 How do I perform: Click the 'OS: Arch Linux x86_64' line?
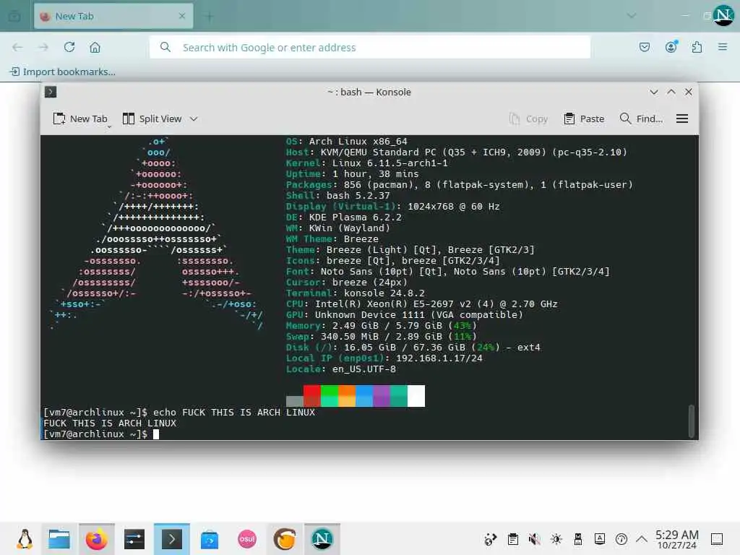click(x=346, y=141)
